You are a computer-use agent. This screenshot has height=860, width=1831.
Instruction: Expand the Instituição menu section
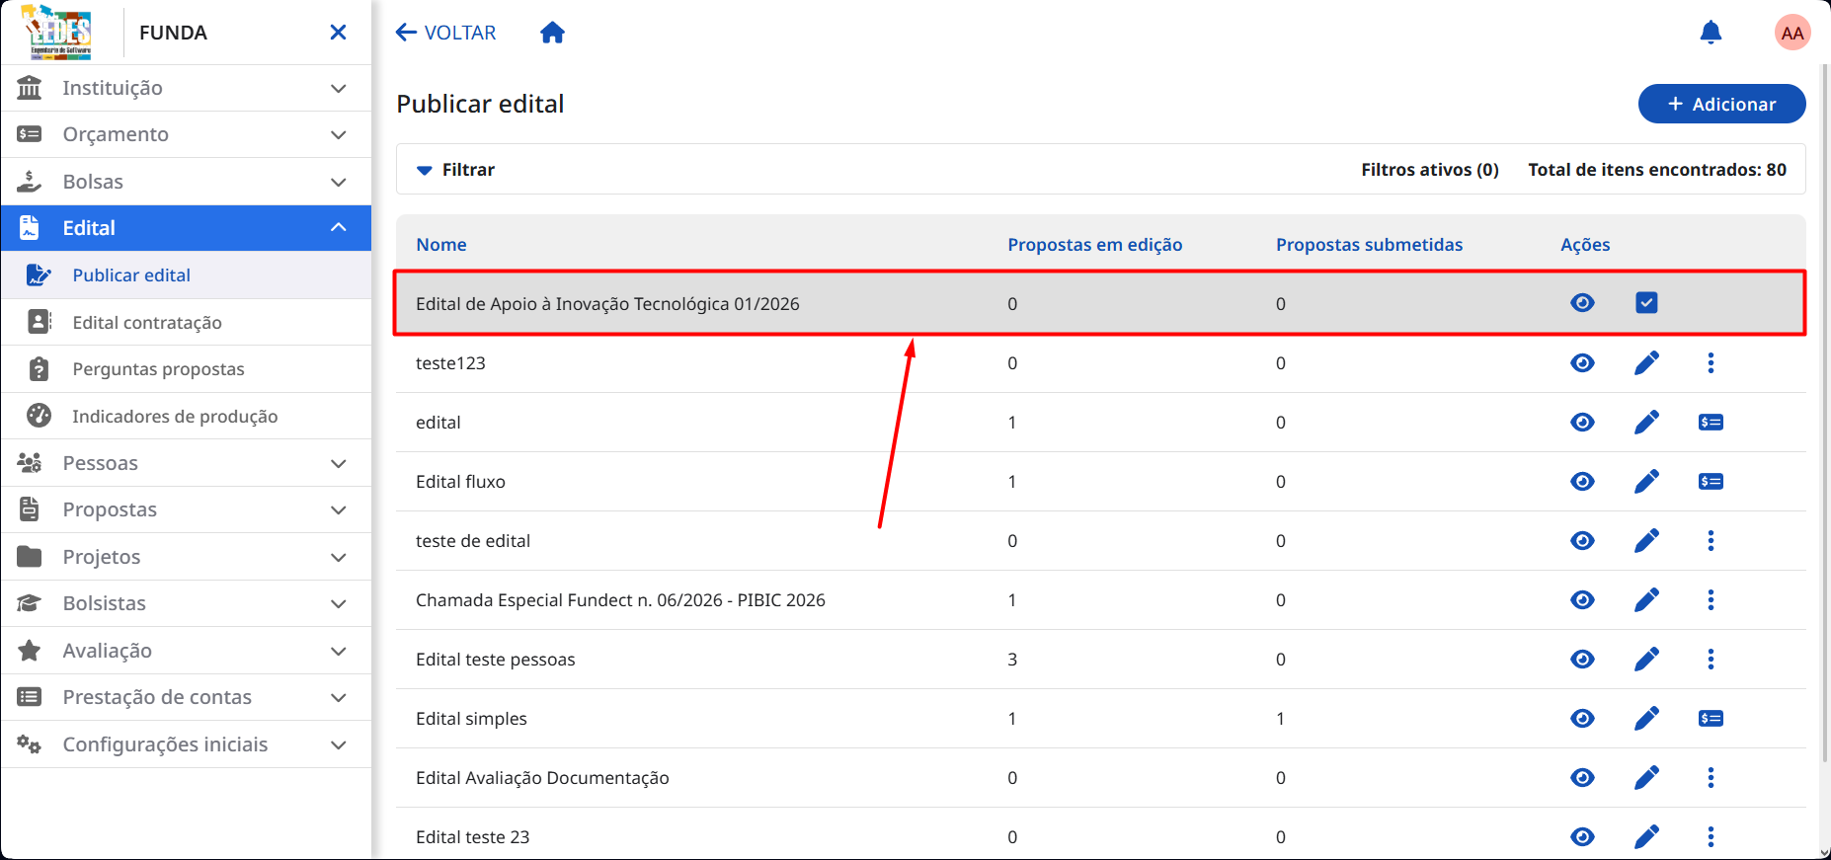(x=186, y=88)
